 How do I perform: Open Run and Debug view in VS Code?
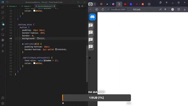[3, 29]
